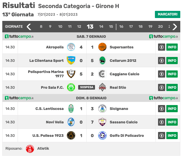The height and width of the screenshot is (160, 184).
Task: Click the SOSPESA status badge
Action: 86,87
